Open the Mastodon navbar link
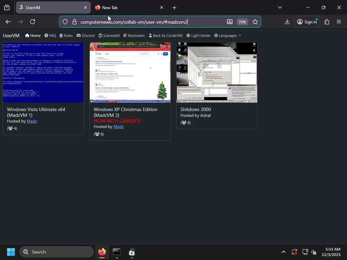 tap(134, 36)
